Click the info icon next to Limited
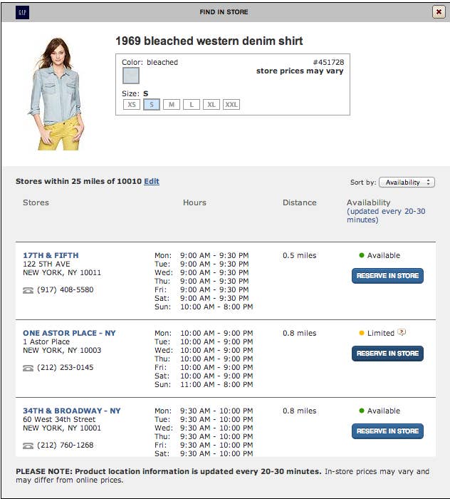The width and height of the screenshot is (450, 499). pyautogui.click(x=402, y=332)
